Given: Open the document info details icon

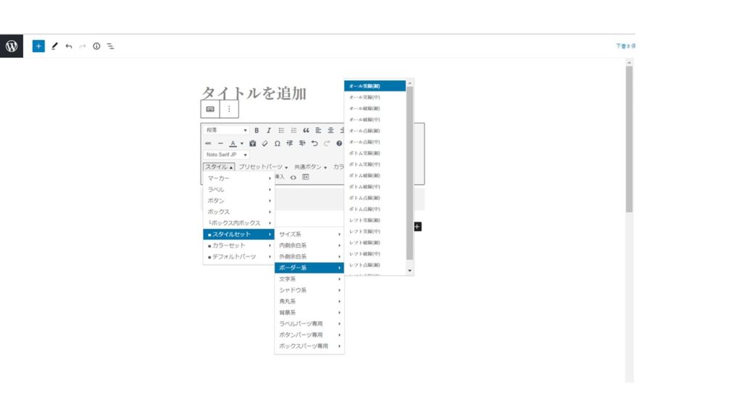Looking at the screenshot, I should tap(96, 46).
